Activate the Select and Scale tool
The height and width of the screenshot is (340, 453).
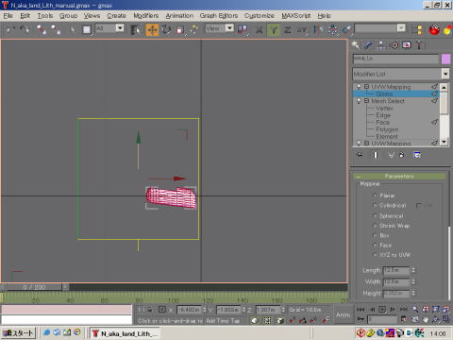(180, 29)
